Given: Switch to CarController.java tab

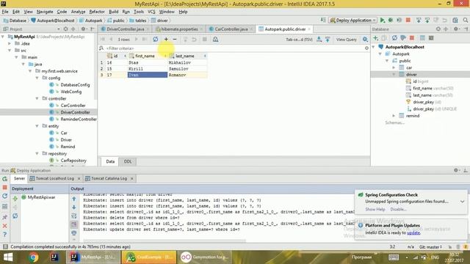Looking at the screenshot, I should (231, 29).
